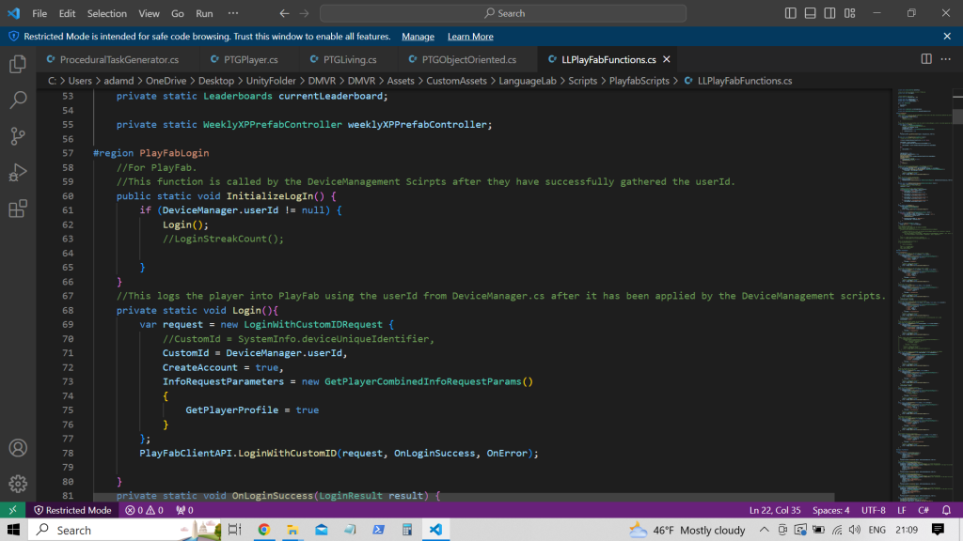Open the Search view in activity bar
This screenshot has width=963, height=541.
(18, 100)
